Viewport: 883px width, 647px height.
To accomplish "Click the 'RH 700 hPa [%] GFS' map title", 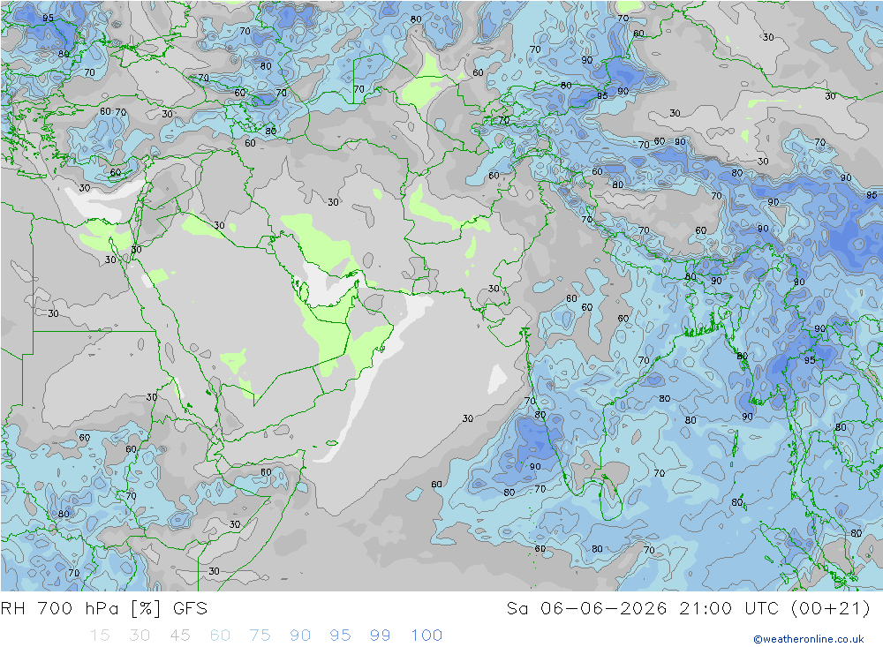I will (x=104, y=609).
